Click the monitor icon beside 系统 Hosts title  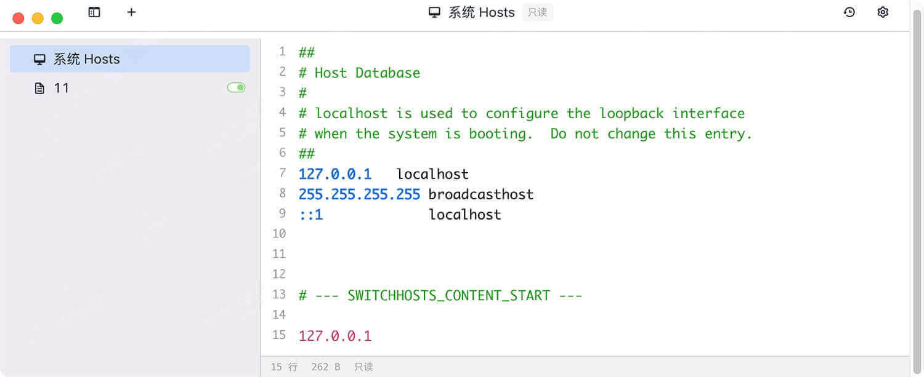[x=435, y=12]
